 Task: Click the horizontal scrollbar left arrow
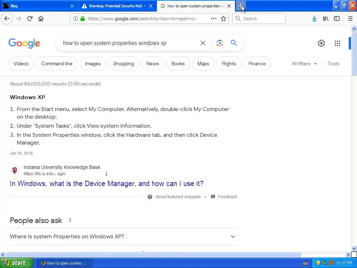coord(3,254)
